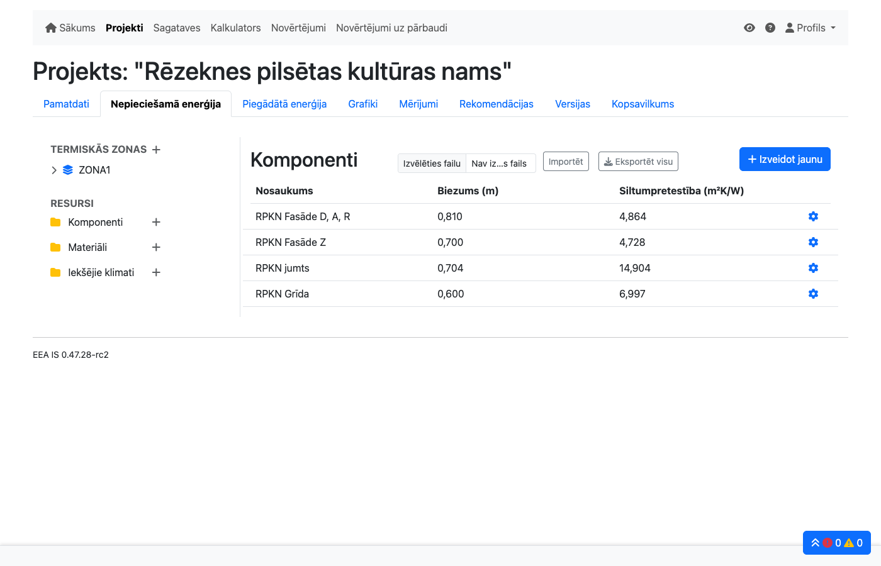Click the yellow warning counter badge

(x=850, y=543)
